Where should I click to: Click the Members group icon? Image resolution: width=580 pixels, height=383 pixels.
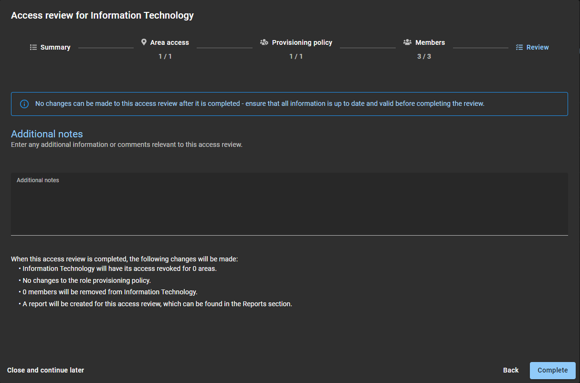pos(407,42)
